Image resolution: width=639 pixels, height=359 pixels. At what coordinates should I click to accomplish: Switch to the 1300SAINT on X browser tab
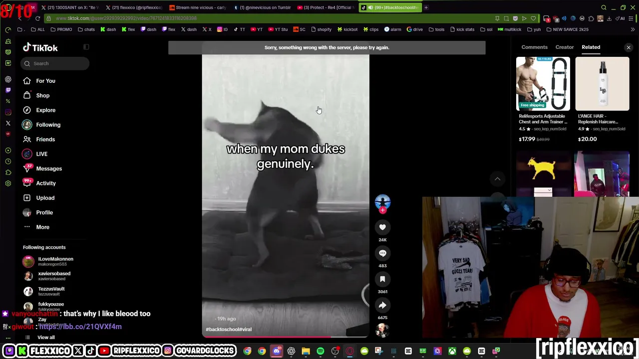click(x=70, y=7)
